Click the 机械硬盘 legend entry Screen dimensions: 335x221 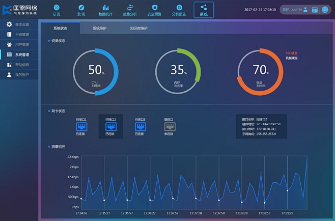[292, 58]
